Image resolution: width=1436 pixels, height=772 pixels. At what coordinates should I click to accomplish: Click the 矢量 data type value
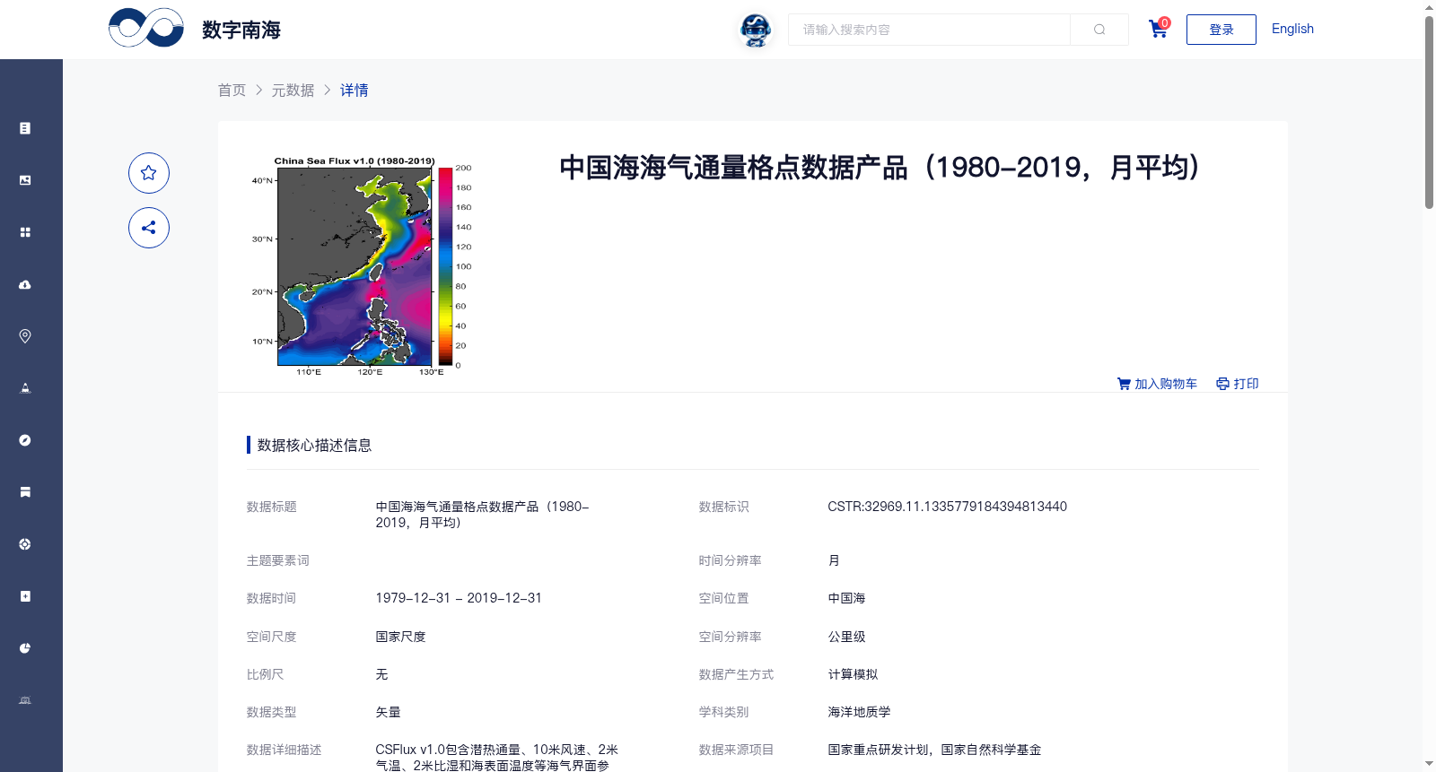pos(388,712)
